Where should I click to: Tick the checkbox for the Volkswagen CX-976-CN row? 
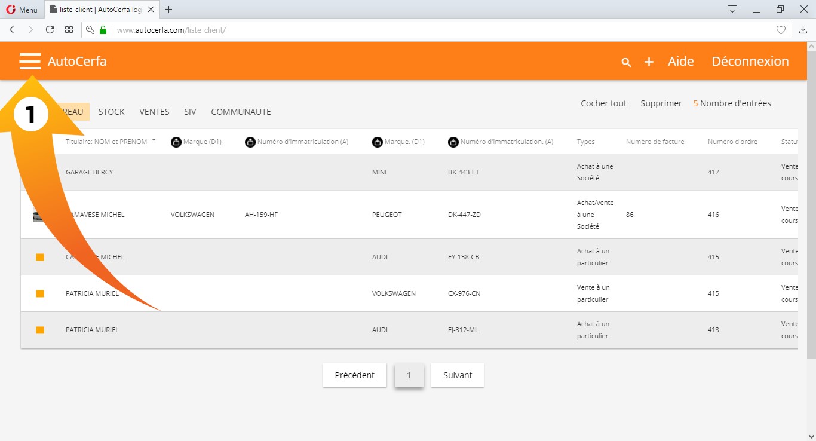tap(40, 293)
